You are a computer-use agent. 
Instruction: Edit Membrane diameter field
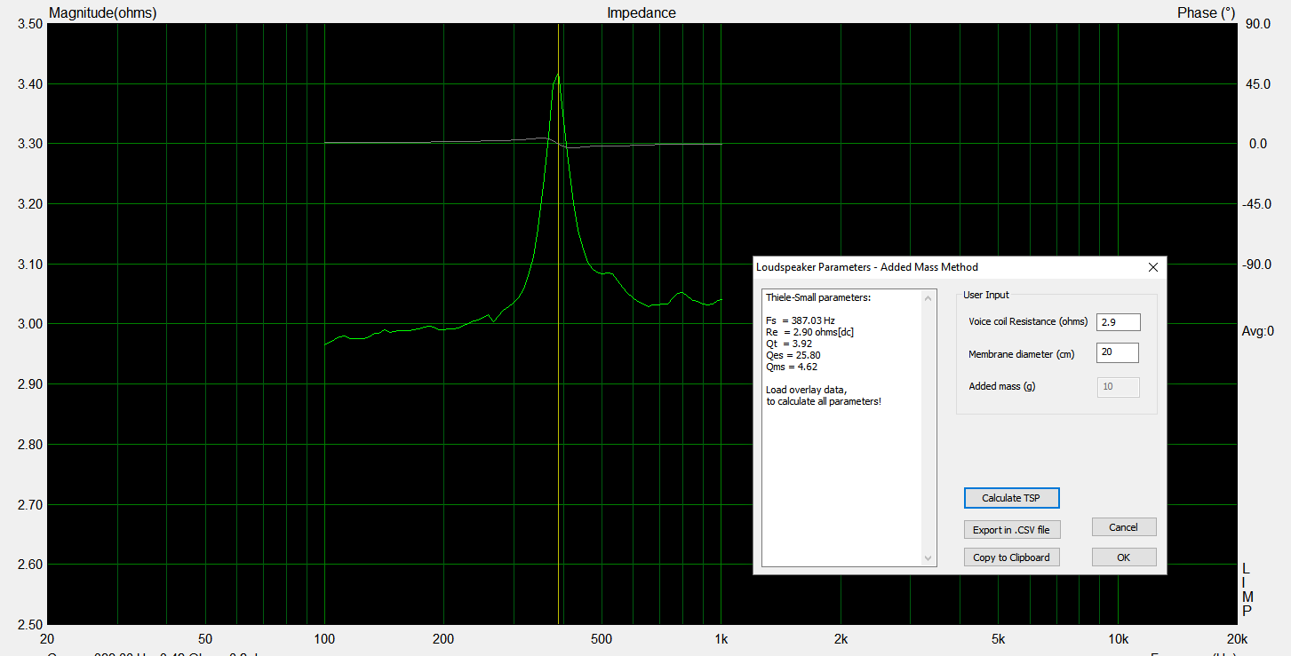tap(1118, 352)
